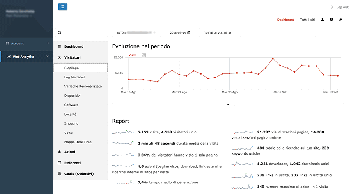This screenshot has width=351, height=194.
Task: Click the search magnifier icon
Action: coord(60,33)
